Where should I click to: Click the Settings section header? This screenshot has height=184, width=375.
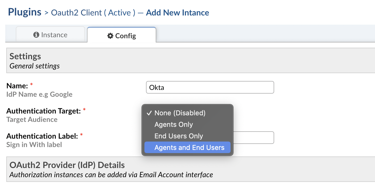(25, 56)
